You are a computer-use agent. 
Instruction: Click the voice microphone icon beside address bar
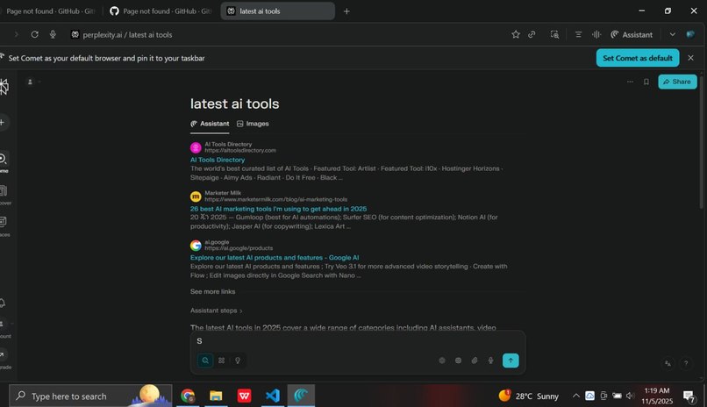[53, 34]
